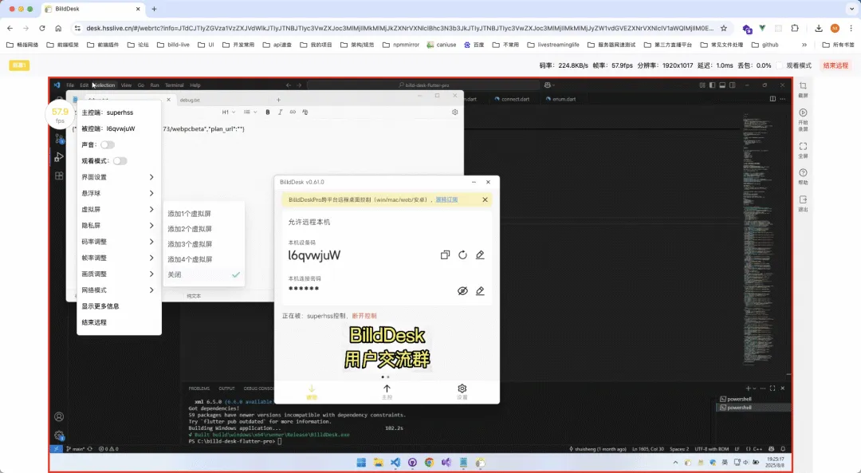This screenshot has height=473, width=861.
Task: Open the subscription link in the yellow banner
Action: pyautogui.click(x=446, y=200)
